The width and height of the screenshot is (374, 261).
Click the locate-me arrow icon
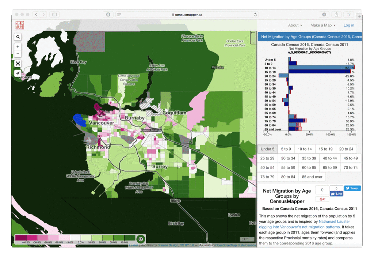[x=18, y=73]
